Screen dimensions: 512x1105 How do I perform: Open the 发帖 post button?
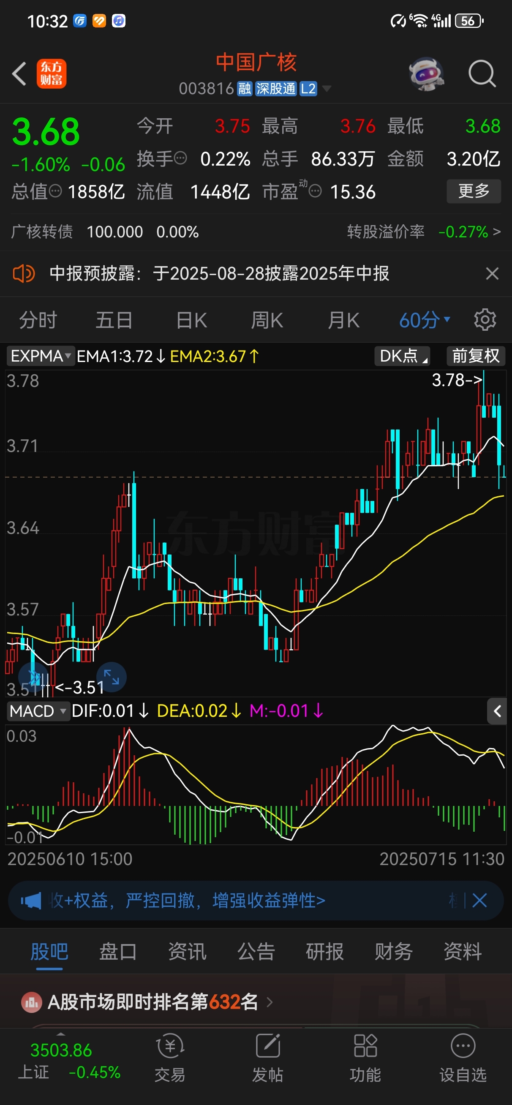pyautogui.click(x=268, y=1058)
